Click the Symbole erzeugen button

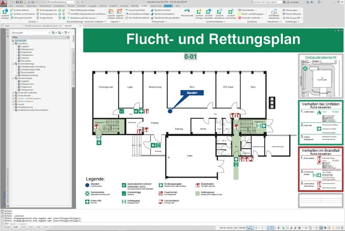pos(199,14)
